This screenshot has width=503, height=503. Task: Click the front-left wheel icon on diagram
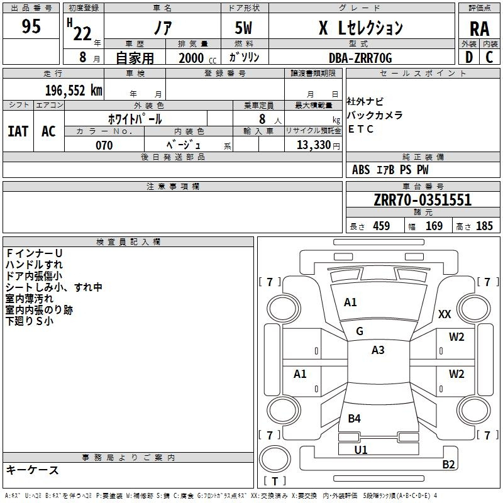[284, 309]
